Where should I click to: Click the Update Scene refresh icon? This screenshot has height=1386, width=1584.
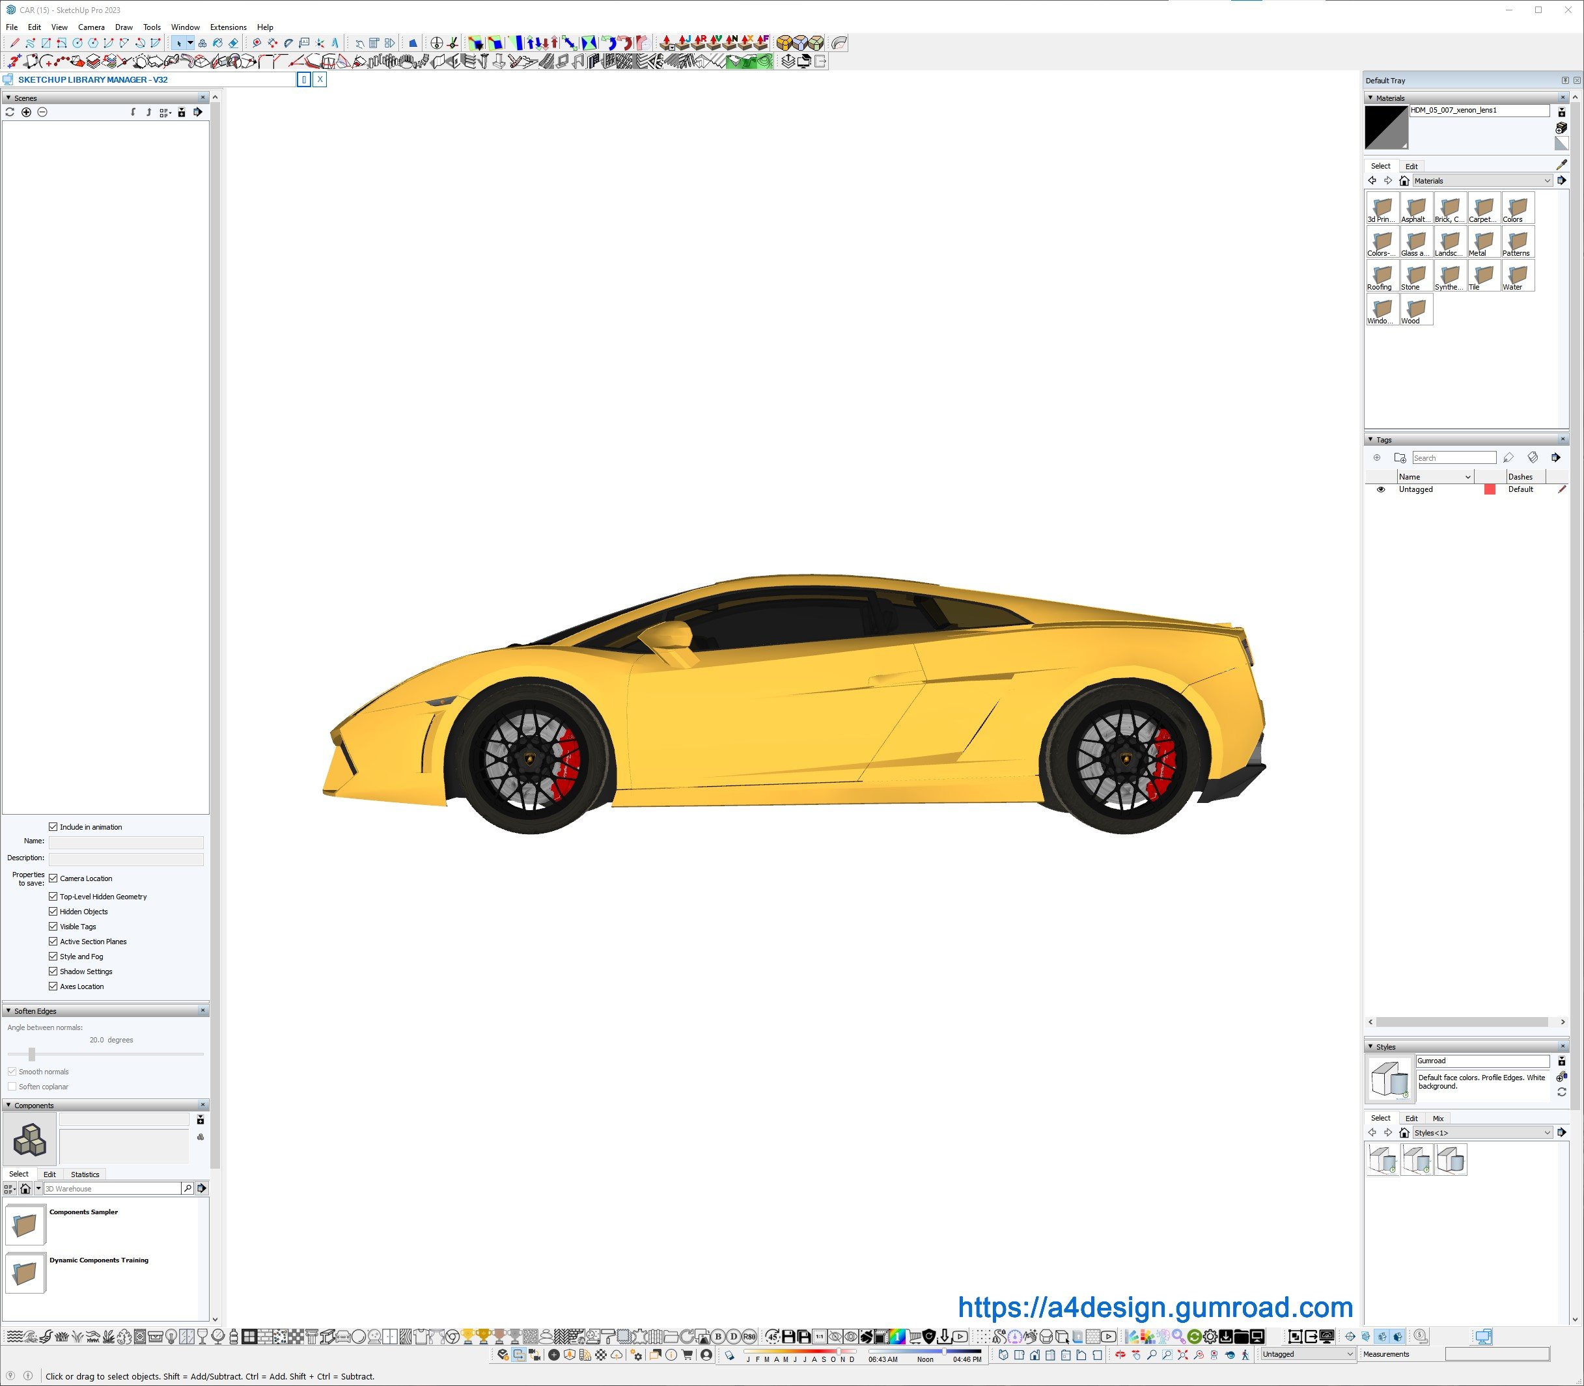pyautogui.click(x=10, y=112)
